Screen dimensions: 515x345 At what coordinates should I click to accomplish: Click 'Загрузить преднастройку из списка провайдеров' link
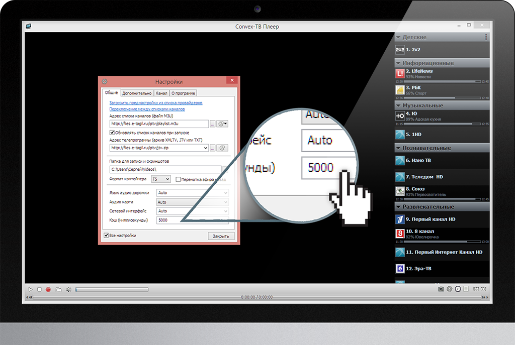click(x=156, y=102)
